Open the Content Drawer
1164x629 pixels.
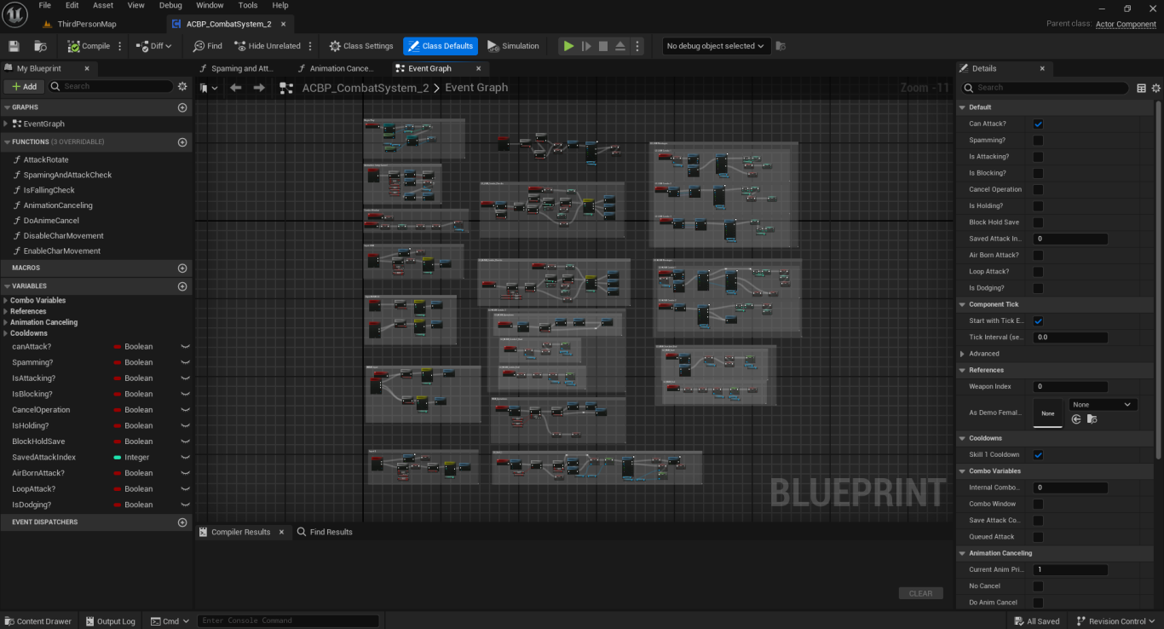click(x=37, y=621)
